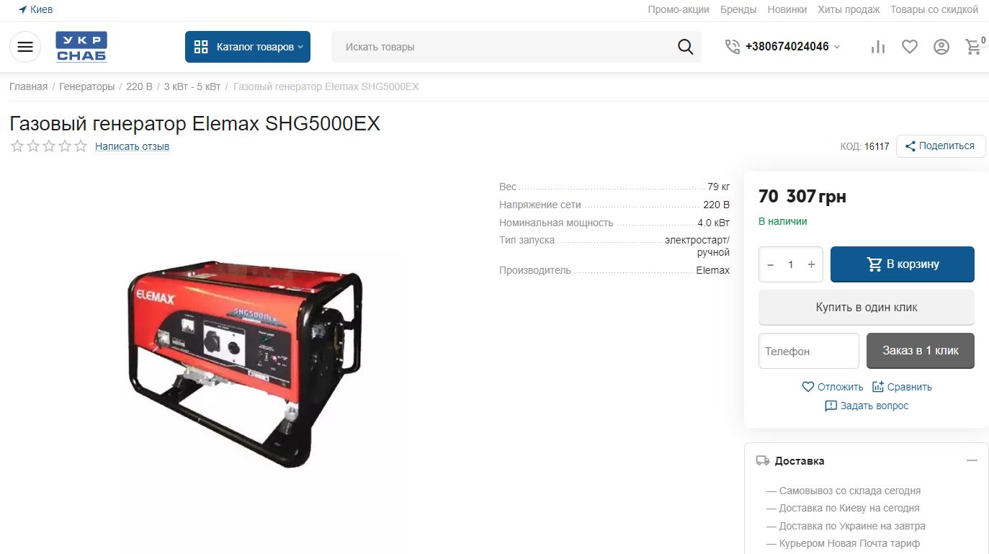Viewport: 989px width, 554px height.
Task: Expand the phone number dropdown arrow
Action: click(836, 47)
